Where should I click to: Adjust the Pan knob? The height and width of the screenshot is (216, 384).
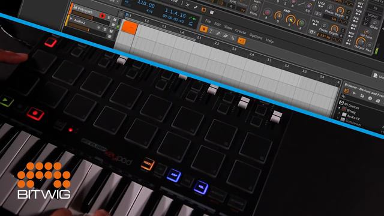click(370, 45)
